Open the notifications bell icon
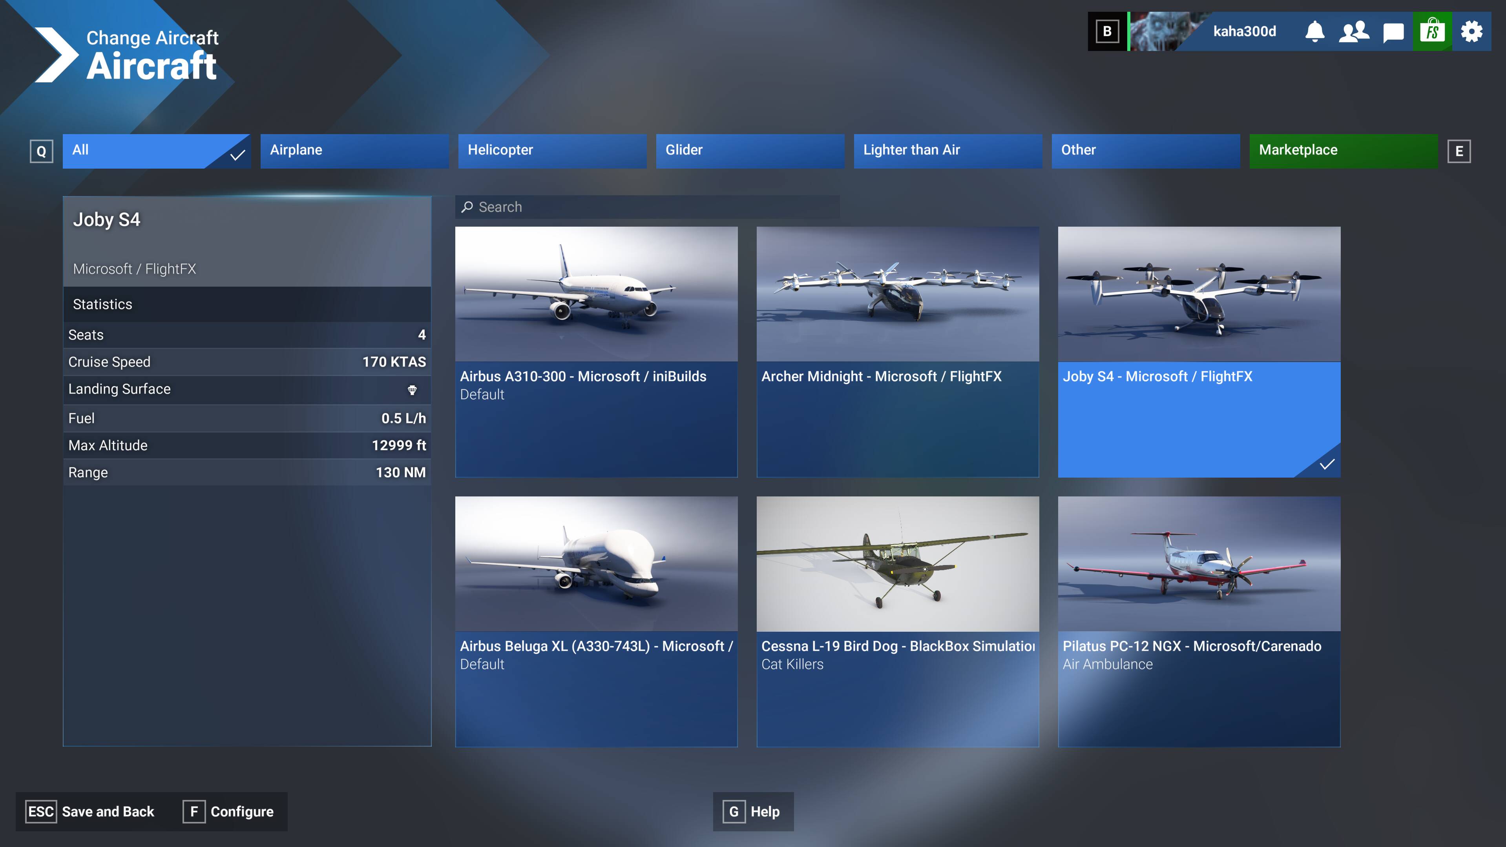 coord(1315,31)
